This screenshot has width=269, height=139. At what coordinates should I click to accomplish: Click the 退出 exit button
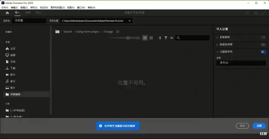242,126
